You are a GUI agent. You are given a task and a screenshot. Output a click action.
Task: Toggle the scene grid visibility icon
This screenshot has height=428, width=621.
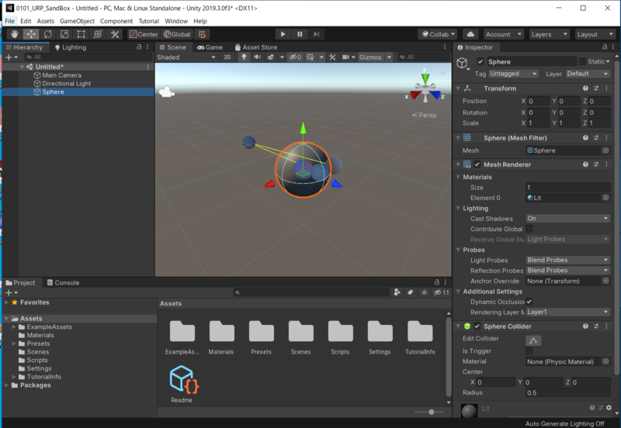(310, 57)
